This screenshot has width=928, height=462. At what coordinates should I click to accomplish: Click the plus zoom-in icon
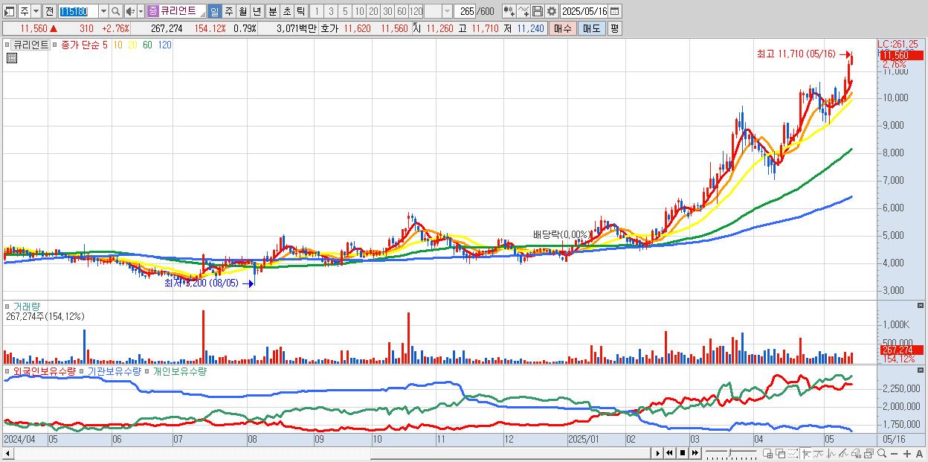(x=906, y=454)
